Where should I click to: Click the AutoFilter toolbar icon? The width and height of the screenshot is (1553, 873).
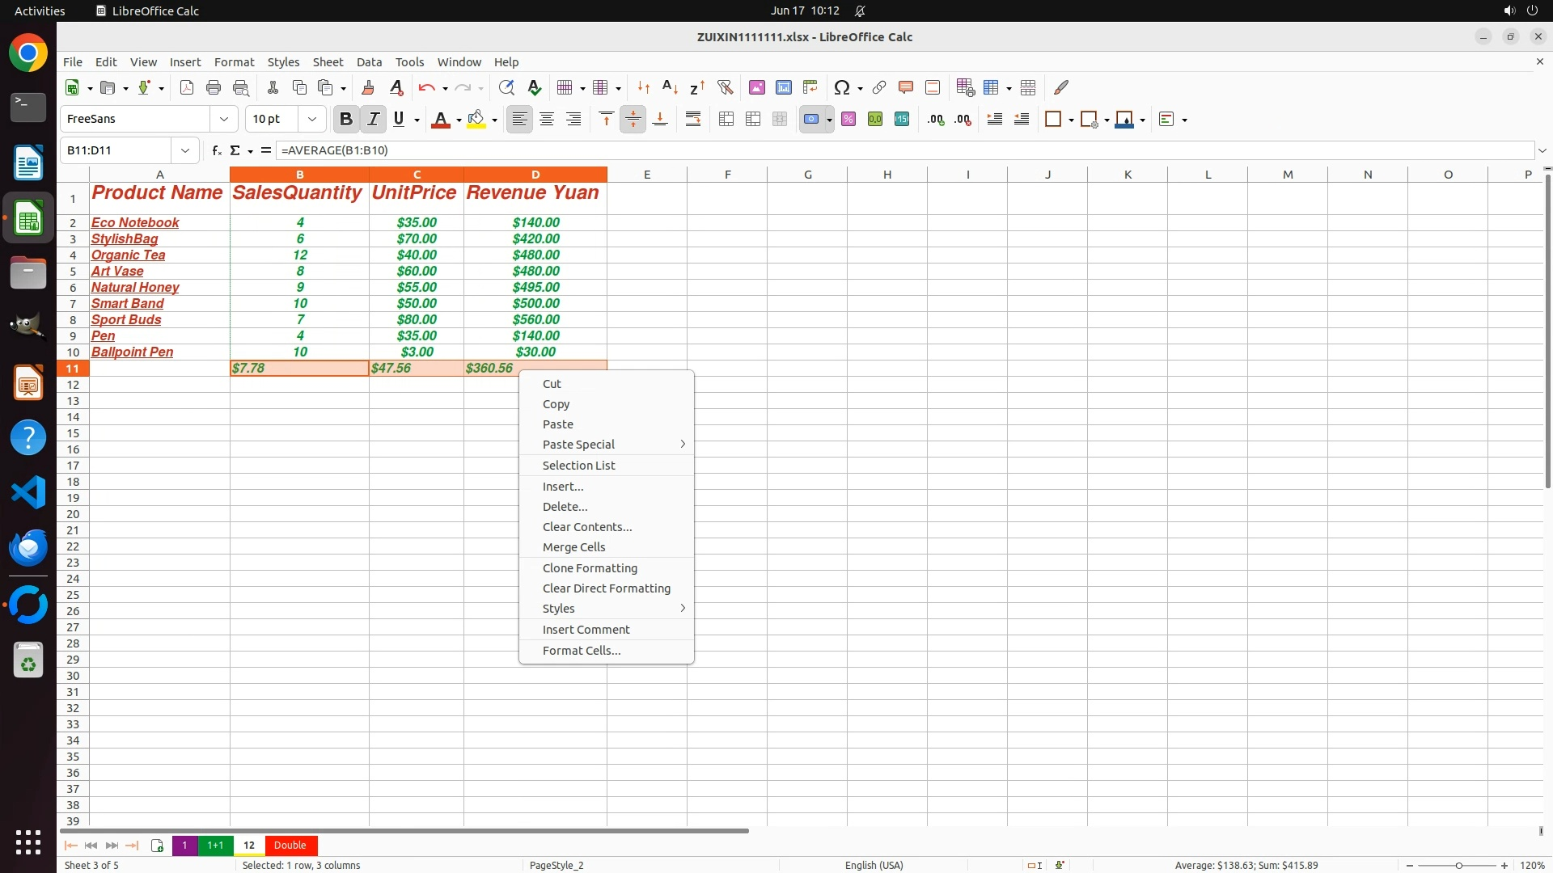point(725,87)
